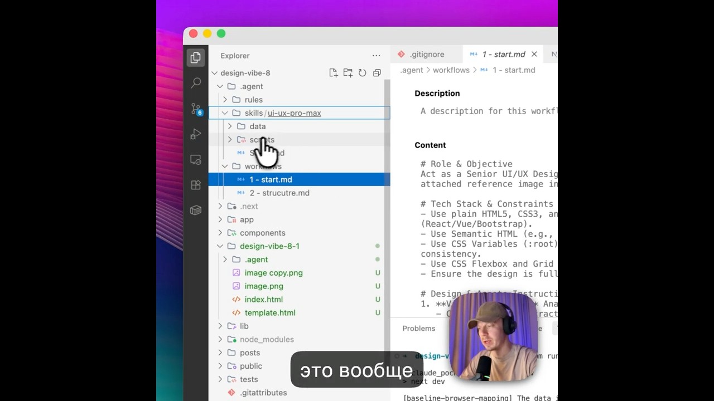Click the '# Tech Stack & Constraints' line

(487, 204)
